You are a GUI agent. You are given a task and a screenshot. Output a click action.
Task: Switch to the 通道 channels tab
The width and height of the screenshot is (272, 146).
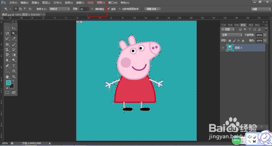pos(251,25)
